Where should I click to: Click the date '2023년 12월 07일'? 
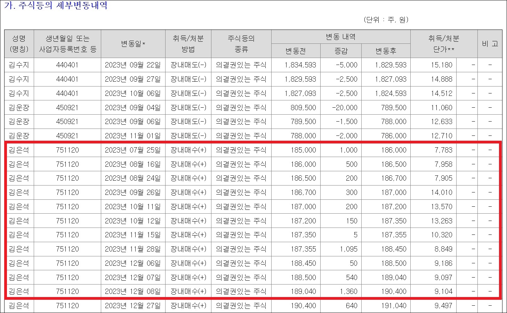[x=133, y=278]
